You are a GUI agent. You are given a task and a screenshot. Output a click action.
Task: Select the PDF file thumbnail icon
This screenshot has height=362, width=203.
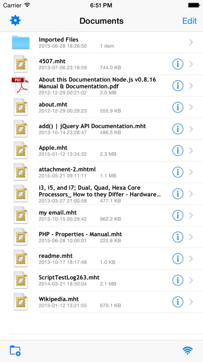click(20, 85)
